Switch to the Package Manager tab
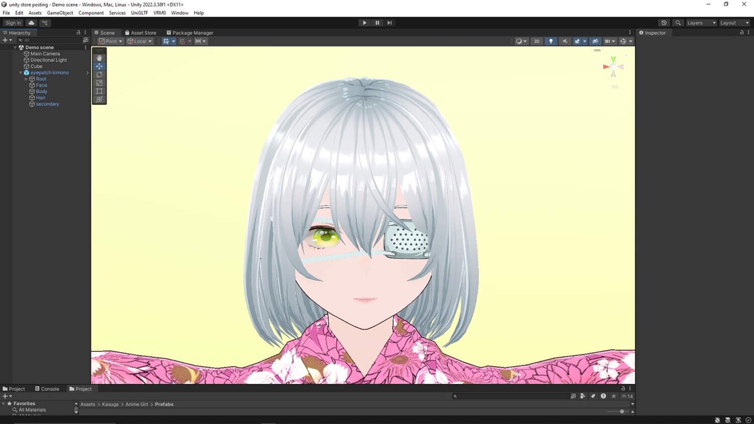 coord(190,33)
